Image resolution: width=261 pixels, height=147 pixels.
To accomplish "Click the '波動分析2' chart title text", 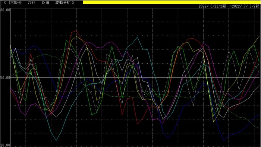I will click(x=65, y=3).
